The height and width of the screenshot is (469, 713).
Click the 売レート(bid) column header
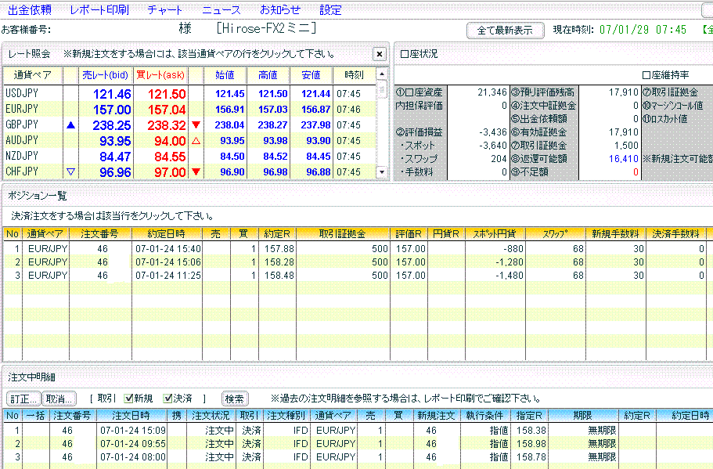[106, 75]
